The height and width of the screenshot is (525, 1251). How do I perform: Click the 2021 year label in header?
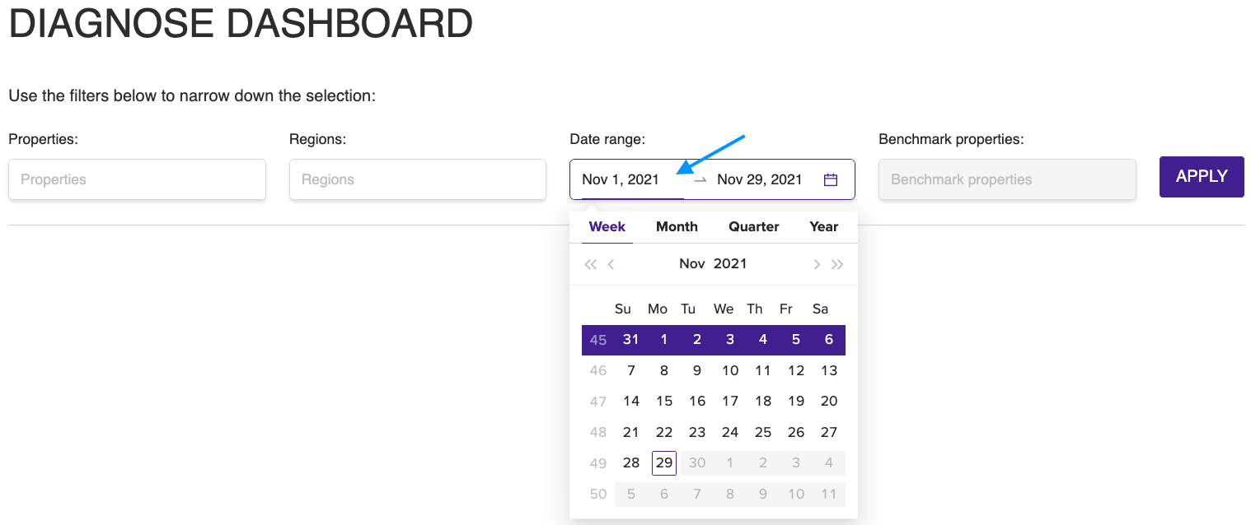730,264
